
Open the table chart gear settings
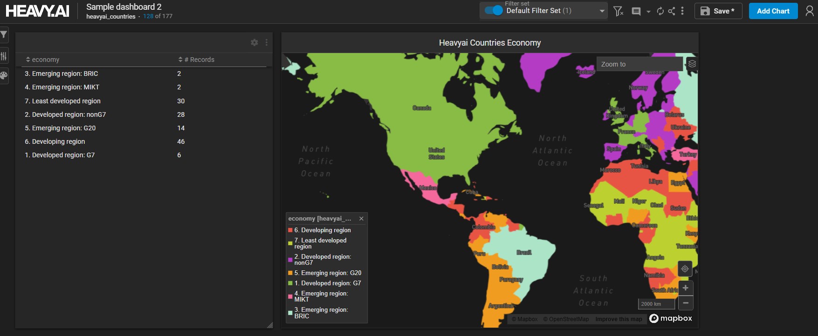254,42
